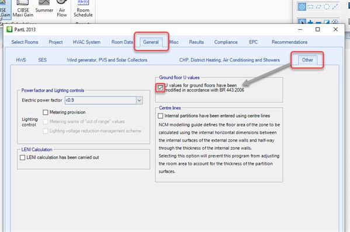350x232 pixels.
Task: Switch to the Misc tab
Action: pyautogui.click(x=174, y=42)
